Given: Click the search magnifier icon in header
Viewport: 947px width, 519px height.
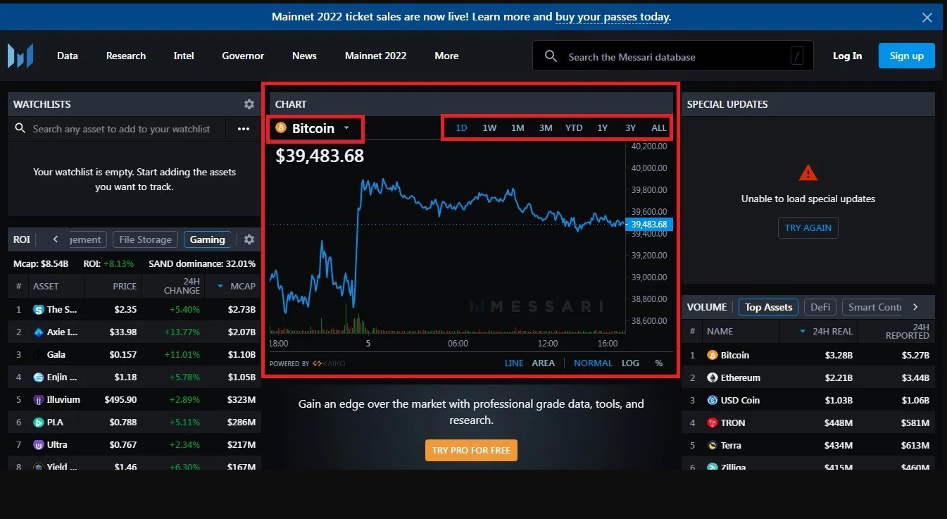Looking at the screenshot, I should (x=551, y=56).
